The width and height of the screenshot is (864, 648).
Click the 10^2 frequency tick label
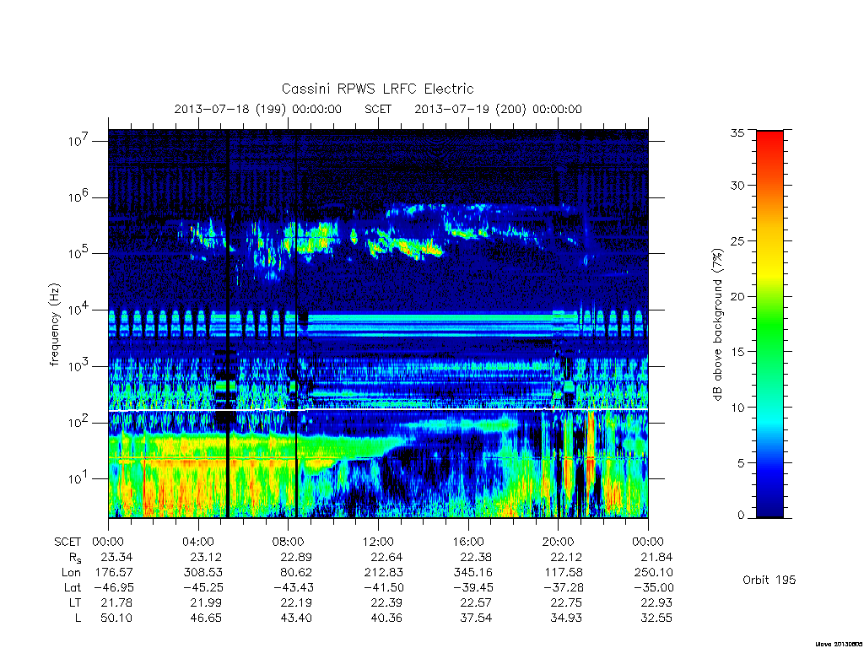pos(78,422)
